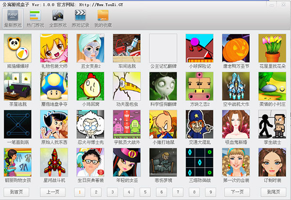
Task: Click the 上一页 previous page button
Action: 53,192
